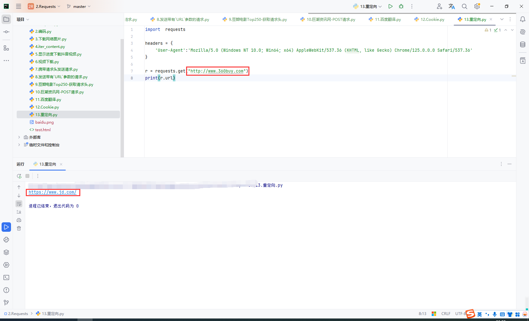This screenshot has width=529, height=321.
Task: Open more run actions menu in title bar
Action: click(x=412, y=6)
